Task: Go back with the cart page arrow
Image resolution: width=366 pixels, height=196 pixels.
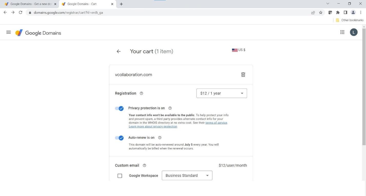Action: [x=118, y=51]
